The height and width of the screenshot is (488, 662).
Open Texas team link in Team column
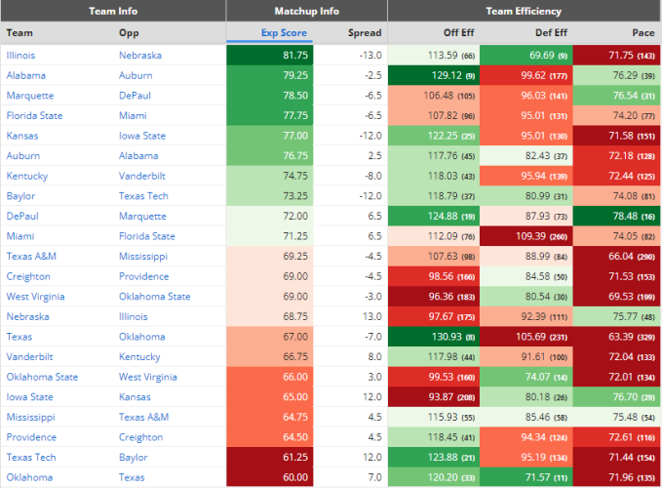click(19, 337)
